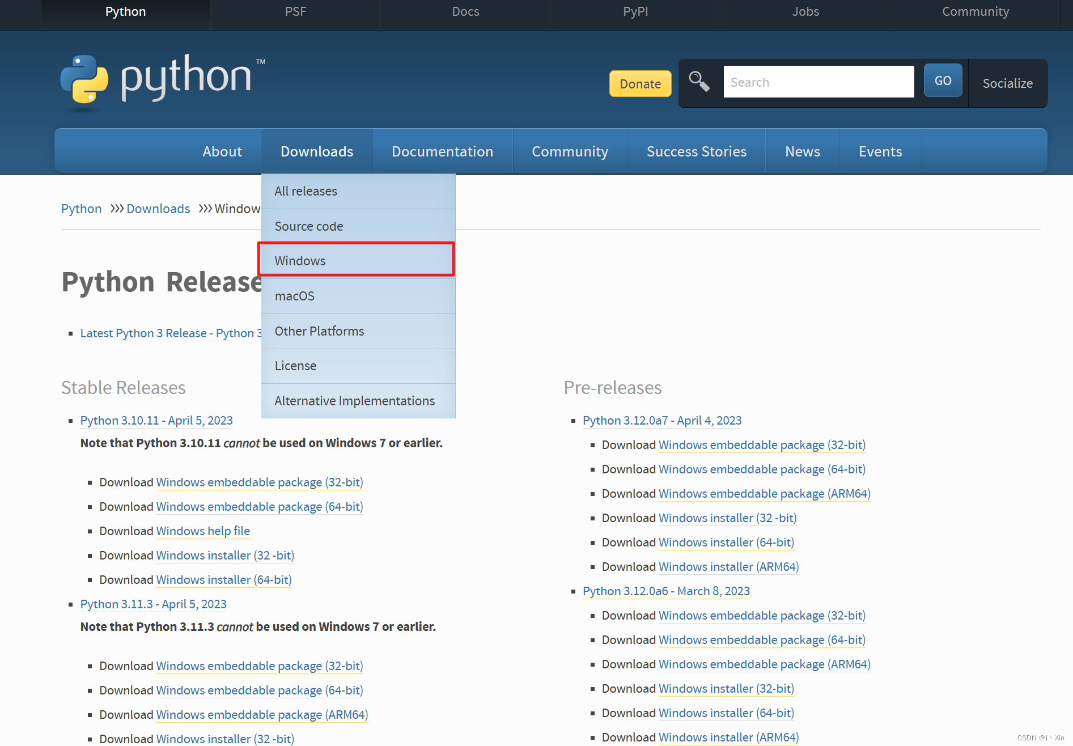Click the Pre-releases heading
1073x746 pixels.
pos(613,388)
